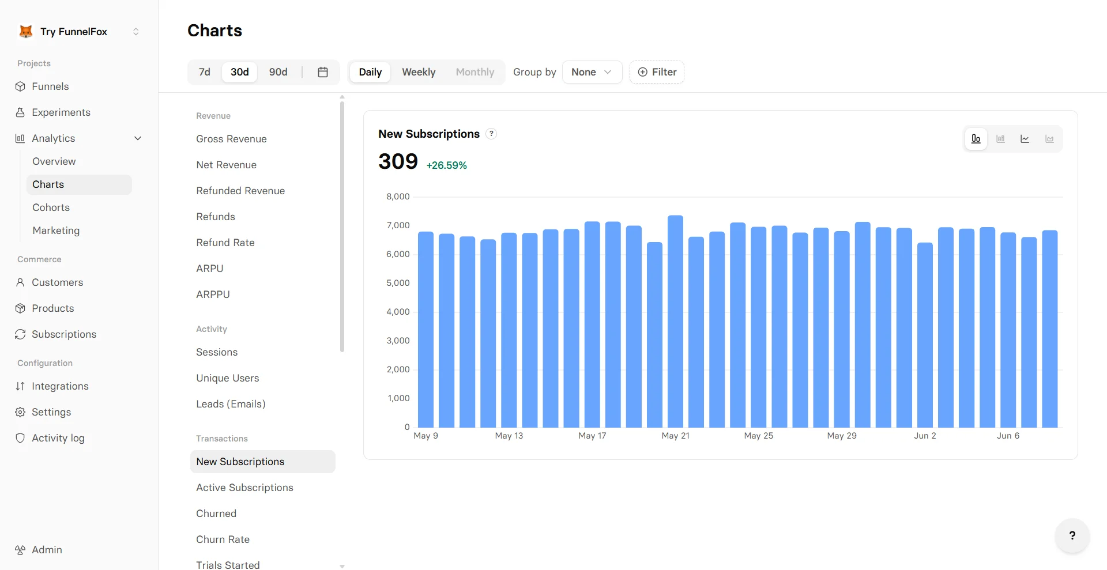Select Churned chart
1107x570 pixels.
(262, 514)
